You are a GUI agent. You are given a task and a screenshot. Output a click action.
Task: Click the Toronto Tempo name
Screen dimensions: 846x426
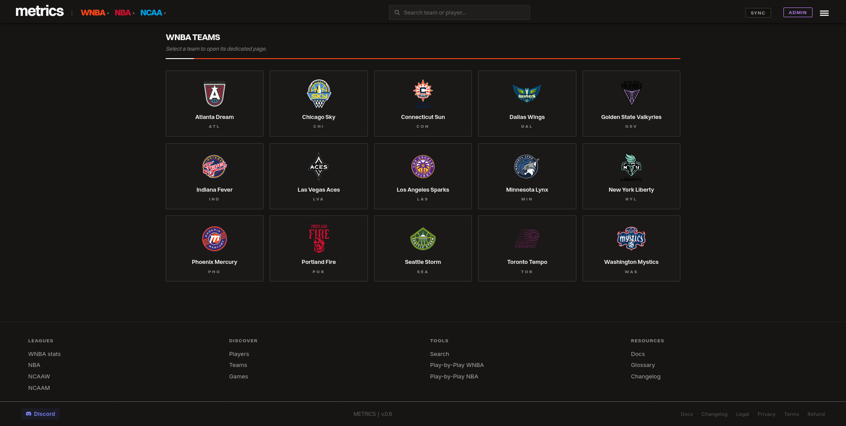pyautogui.click(x=527, y=262)
